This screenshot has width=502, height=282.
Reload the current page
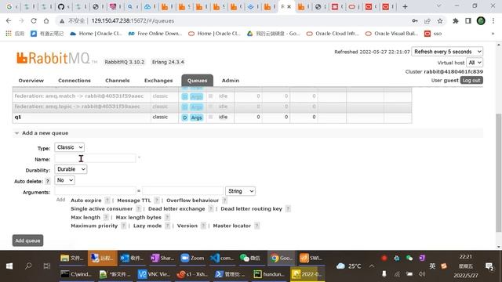34,21
